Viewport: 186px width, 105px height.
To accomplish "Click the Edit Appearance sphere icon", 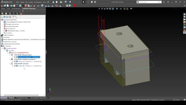I will tap(124, 9).
